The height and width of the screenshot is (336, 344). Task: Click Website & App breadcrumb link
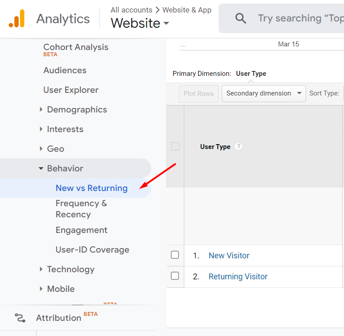(x=187, y=10)
